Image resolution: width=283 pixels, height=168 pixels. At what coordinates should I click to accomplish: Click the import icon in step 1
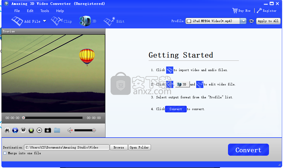pos(170,70)
